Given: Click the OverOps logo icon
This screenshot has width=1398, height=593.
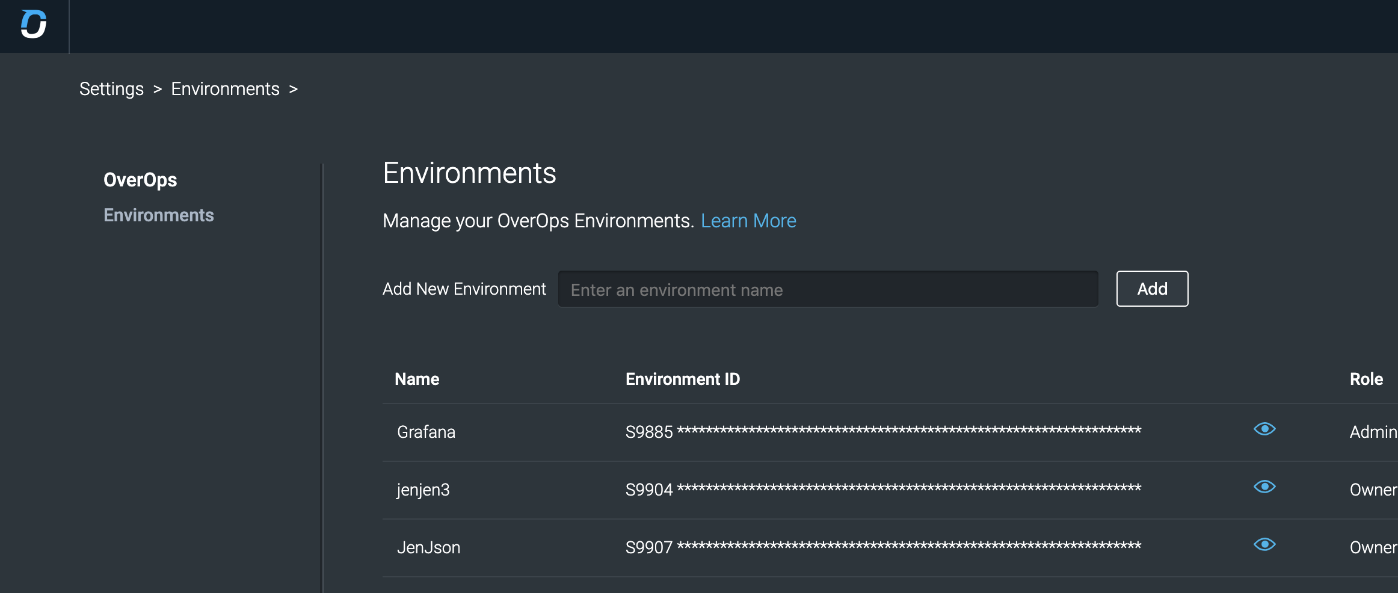Looking at the screenshot, I should (x=34, y=25).
